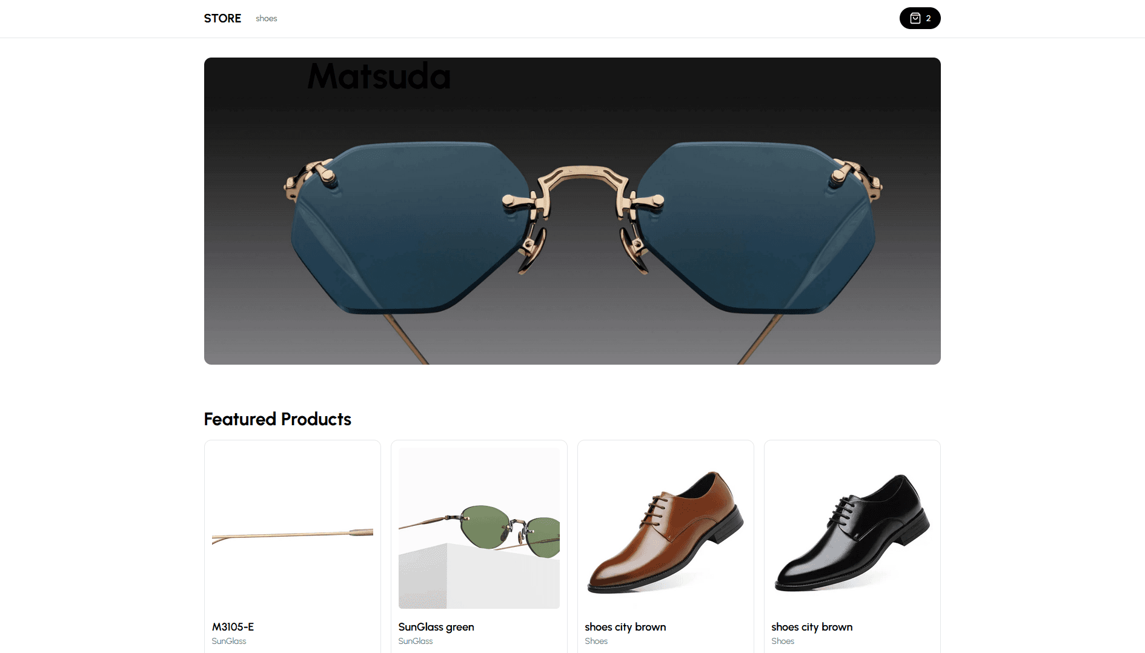Click the Matsuda sunglasses hero banner
This screenshot has height=653, width=1145.
tap(572, 211)
